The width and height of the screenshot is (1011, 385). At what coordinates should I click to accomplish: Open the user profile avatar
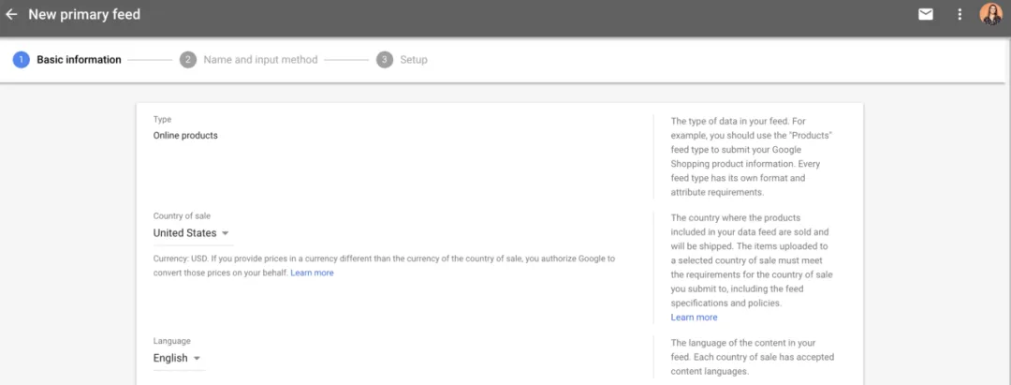point(991,14)
